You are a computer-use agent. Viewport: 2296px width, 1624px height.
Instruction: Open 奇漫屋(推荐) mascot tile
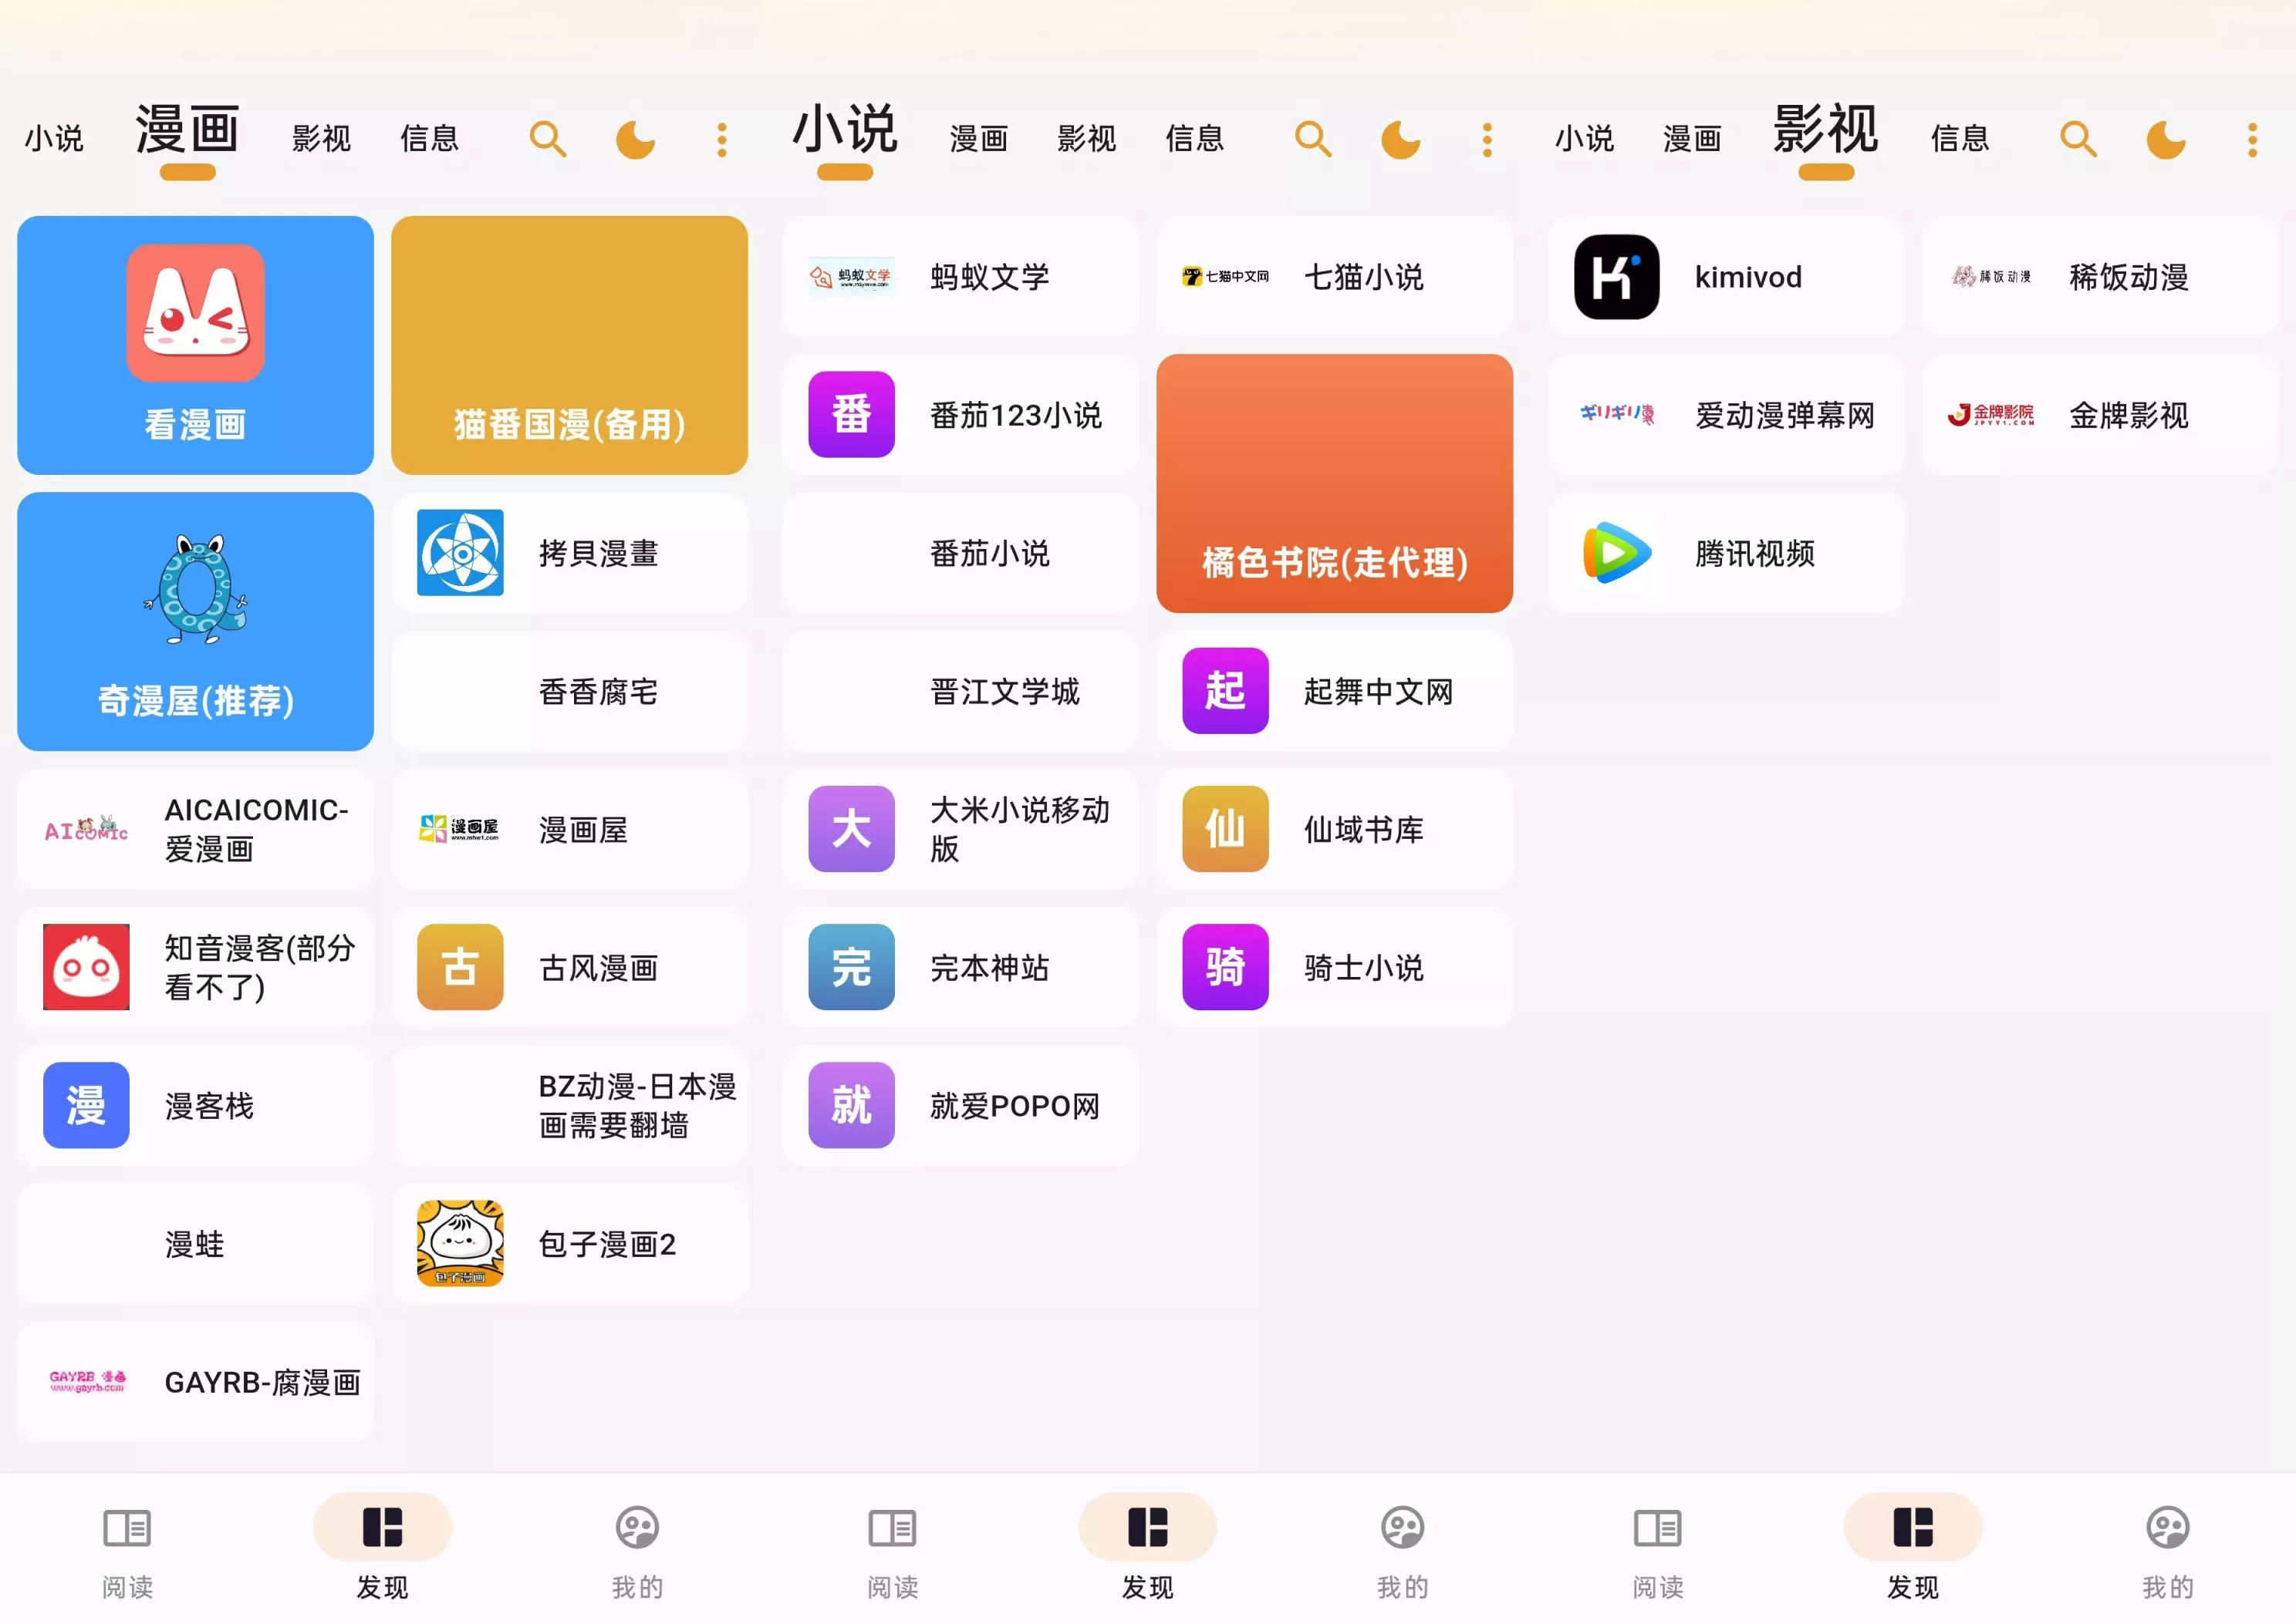tap(195, 590)
